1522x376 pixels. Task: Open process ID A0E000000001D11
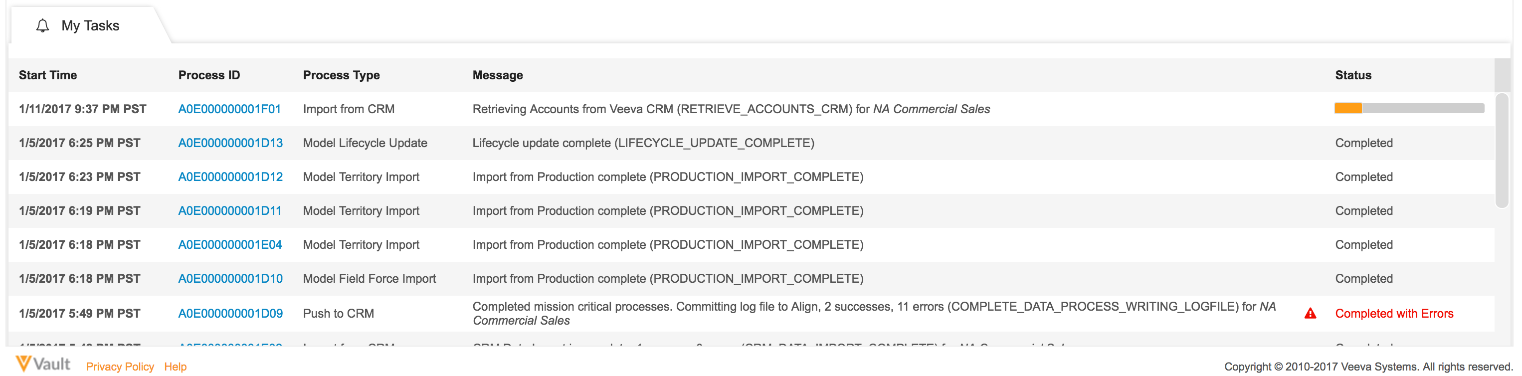[229, 211]
